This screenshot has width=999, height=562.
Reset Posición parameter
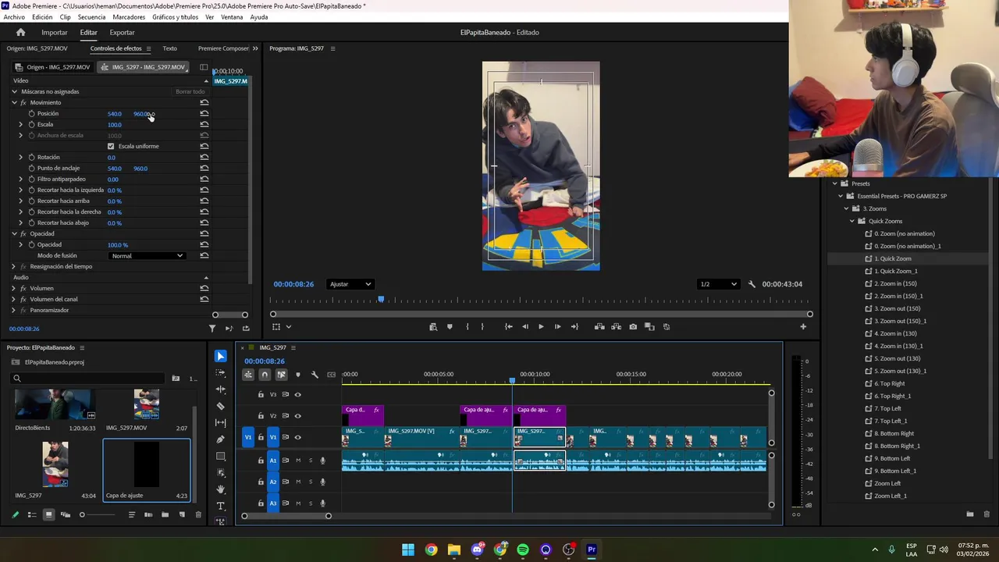[204, 114]
